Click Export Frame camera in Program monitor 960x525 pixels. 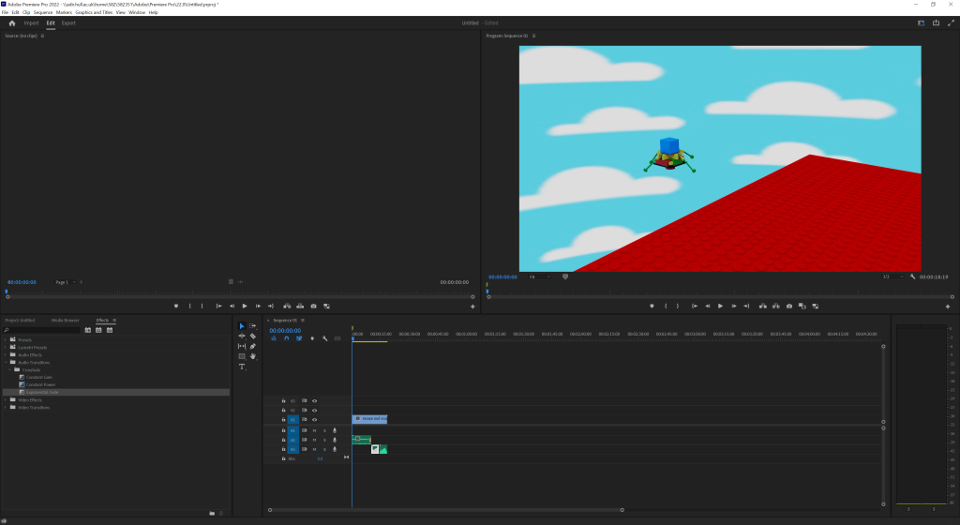tap(789, 306)
